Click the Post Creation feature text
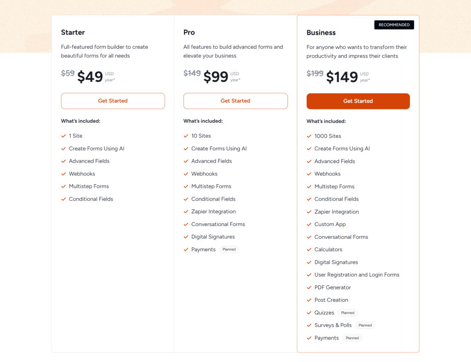 tap(331, 300)
